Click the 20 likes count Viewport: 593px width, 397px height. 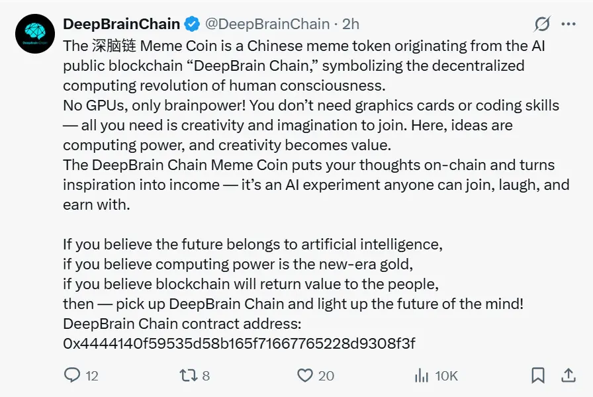click(x=326, y=376)
